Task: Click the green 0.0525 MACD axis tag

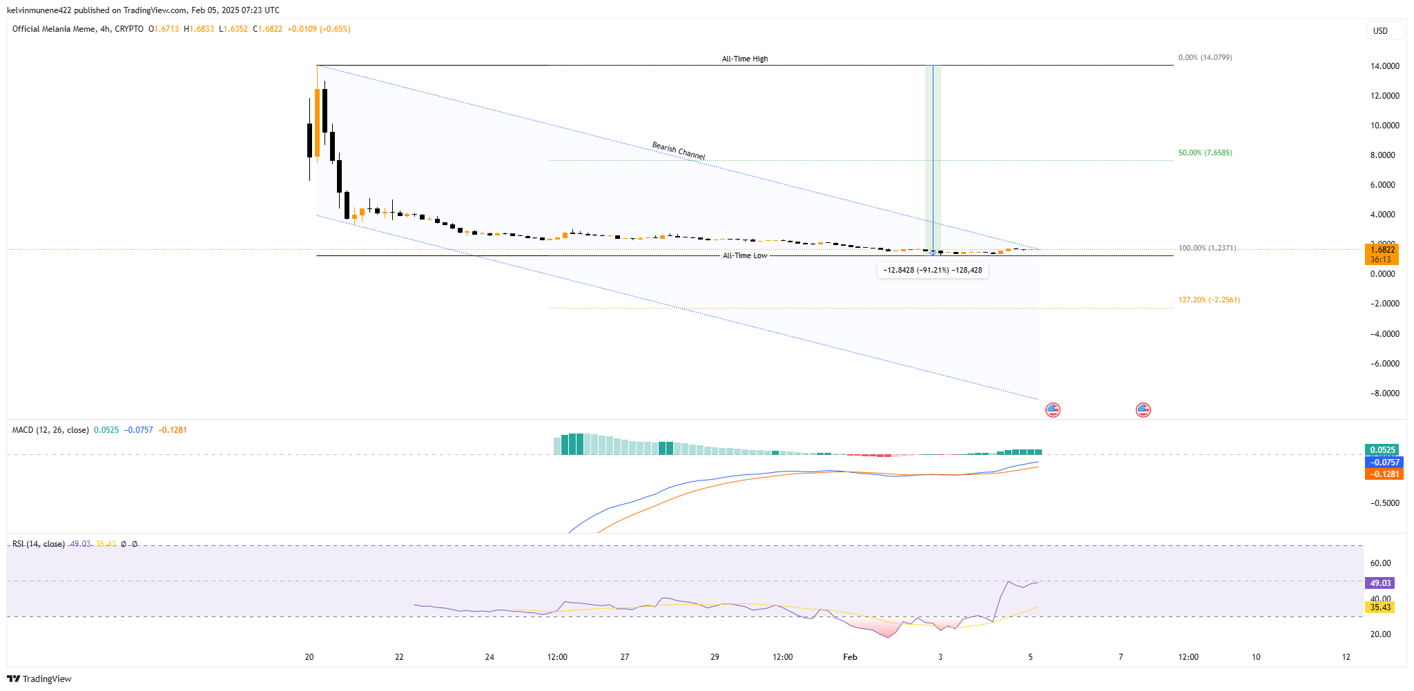Action: coord(1382,450)
